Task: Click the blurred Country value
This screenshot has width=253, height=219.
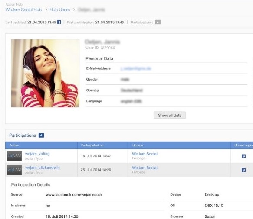Action: coord(131,90)
